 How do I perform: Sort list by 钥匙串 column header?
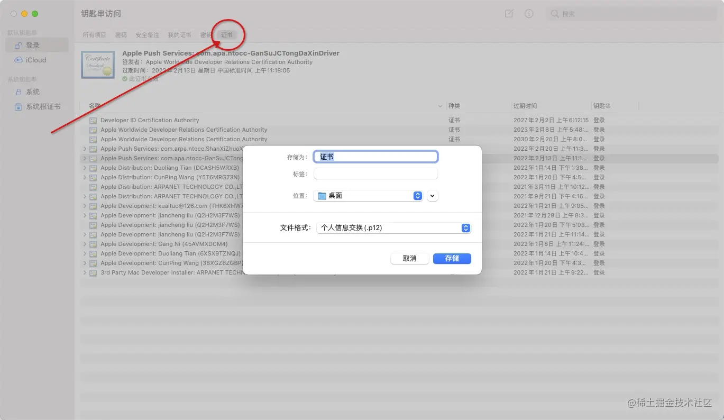(602, 106)
